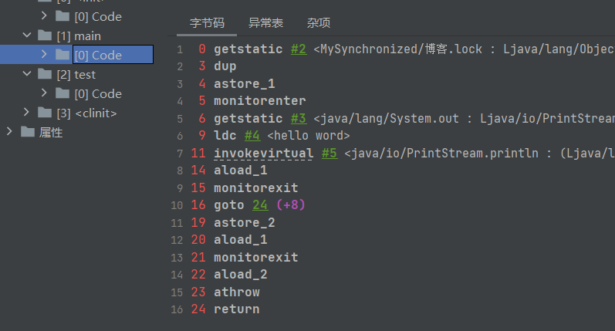
Task: Click the <hello word> string constant
Action: click(x=309, y=136)
